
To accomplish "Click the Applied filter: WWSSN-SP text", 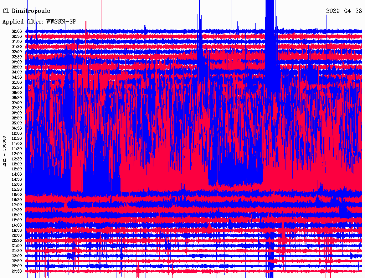I will coord(39,21).
